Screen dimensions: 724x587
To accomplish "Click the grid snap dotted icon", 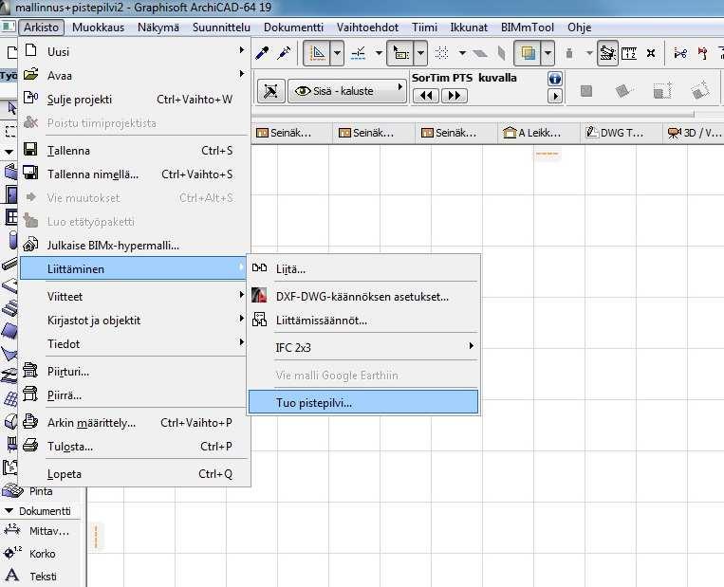I will pos(441,53).
